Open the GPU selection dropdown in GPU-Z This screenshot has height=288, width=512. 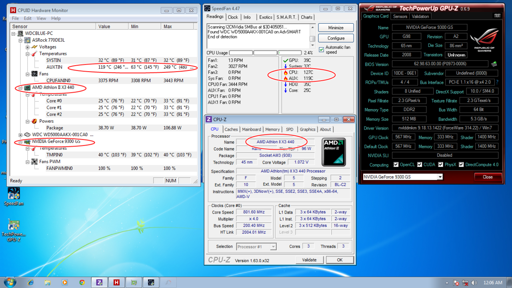pyautogui.click(x=440, y=177)
